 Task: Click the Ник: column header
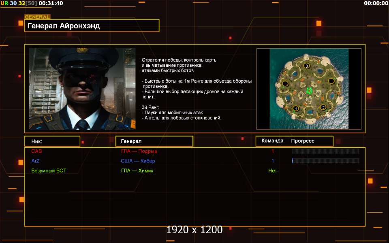pyautogui.click(x=52, y=141)
